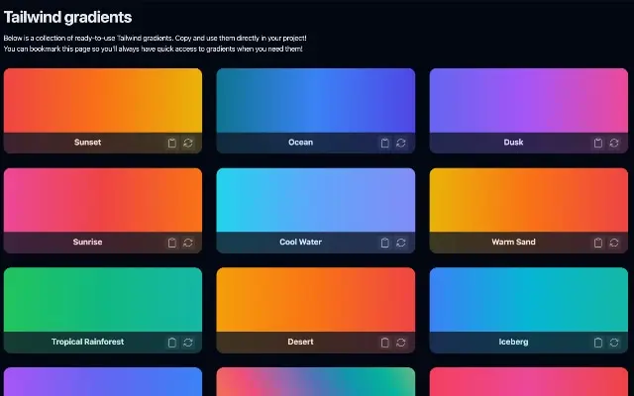Select the Dusk purple-to-pink gradient preview
Viewport: 634px width, 396px height.
529,100
